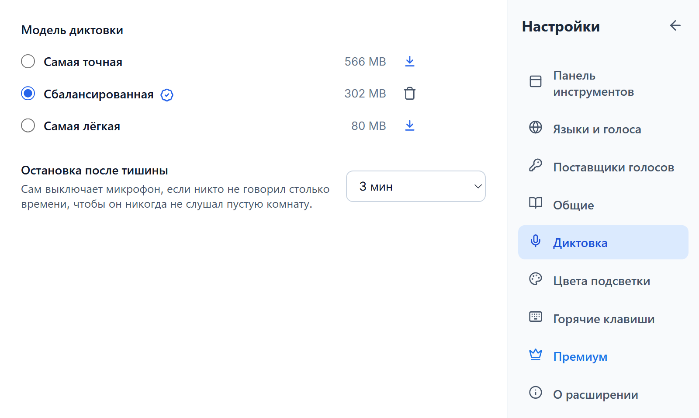Click the key icon for Поставщики голосов
The height and width of the screenshot is (418, 699).
536,165
